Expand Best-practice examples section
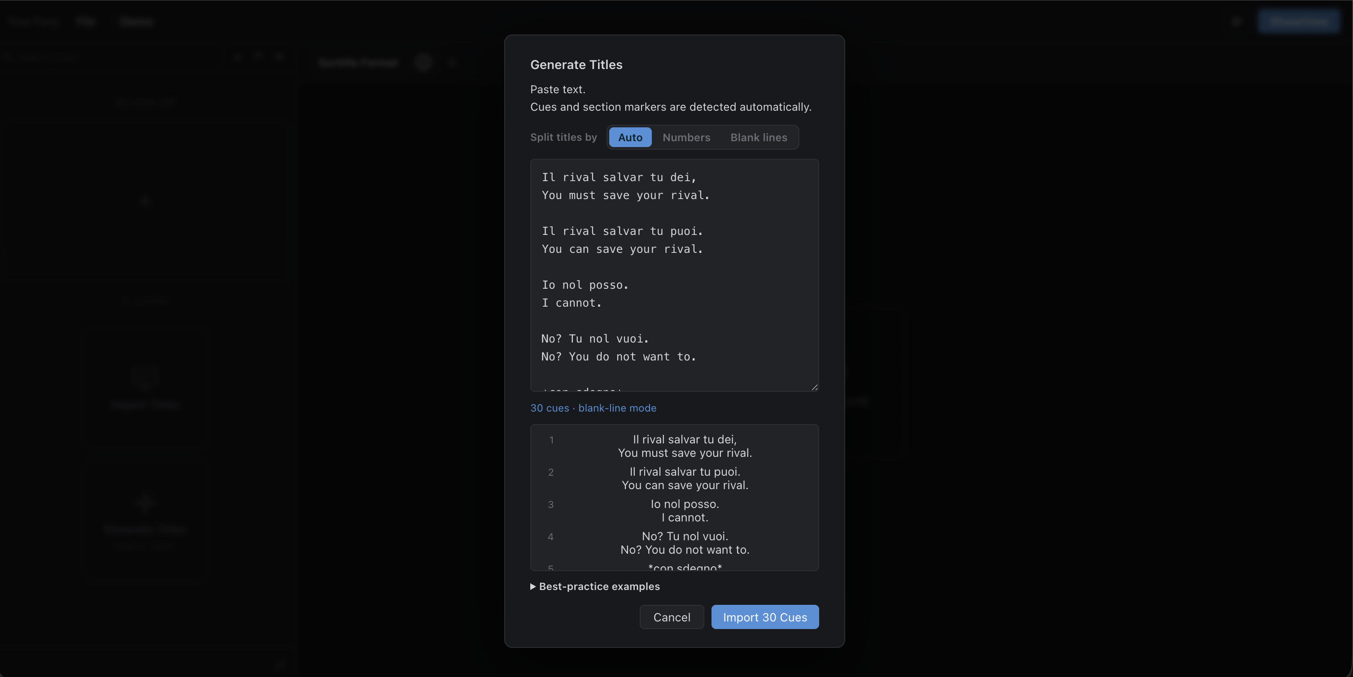This screenshot has height=677, width=1353. tap(594, 586)
